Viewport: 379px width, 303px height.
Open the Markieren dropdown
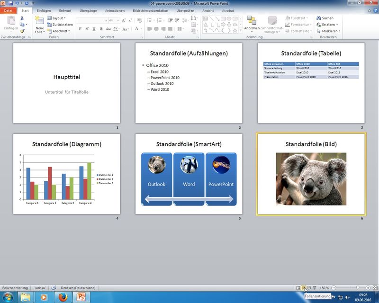[x=330, y=31]
